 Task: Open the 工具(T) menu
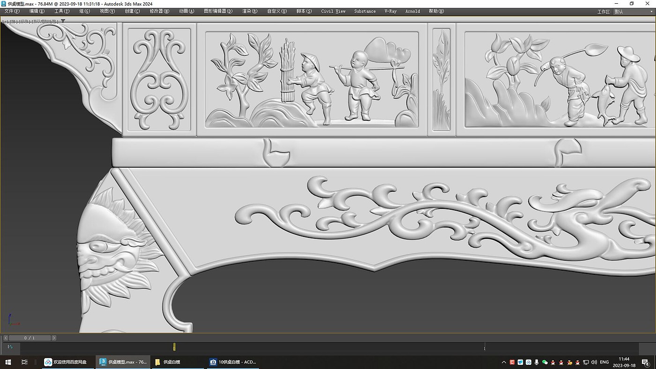pos(62,11)
